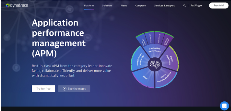Open the Solutions menu
Screen dimensions: 231x111
[107, 6]
